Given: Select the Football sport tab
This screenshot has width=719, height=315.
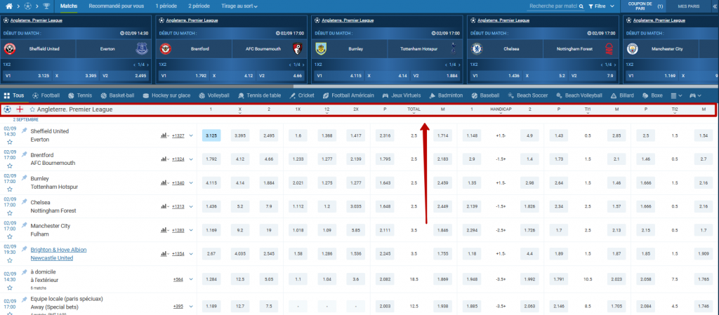Looking at the screenshot, I should coord(46,95).
